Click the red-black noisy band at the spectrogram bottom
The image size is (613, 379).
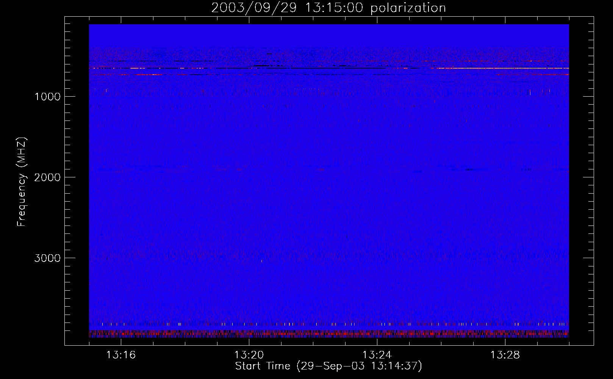[329, 334]
